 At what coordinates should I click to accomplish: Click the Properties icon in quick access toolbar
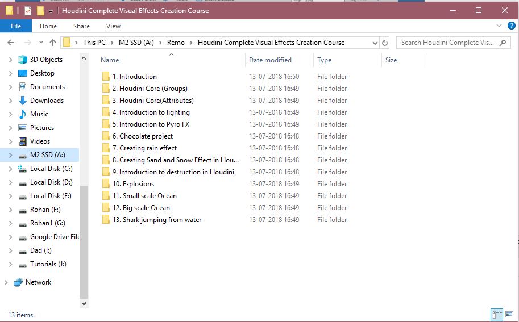(x=27, y=11)
